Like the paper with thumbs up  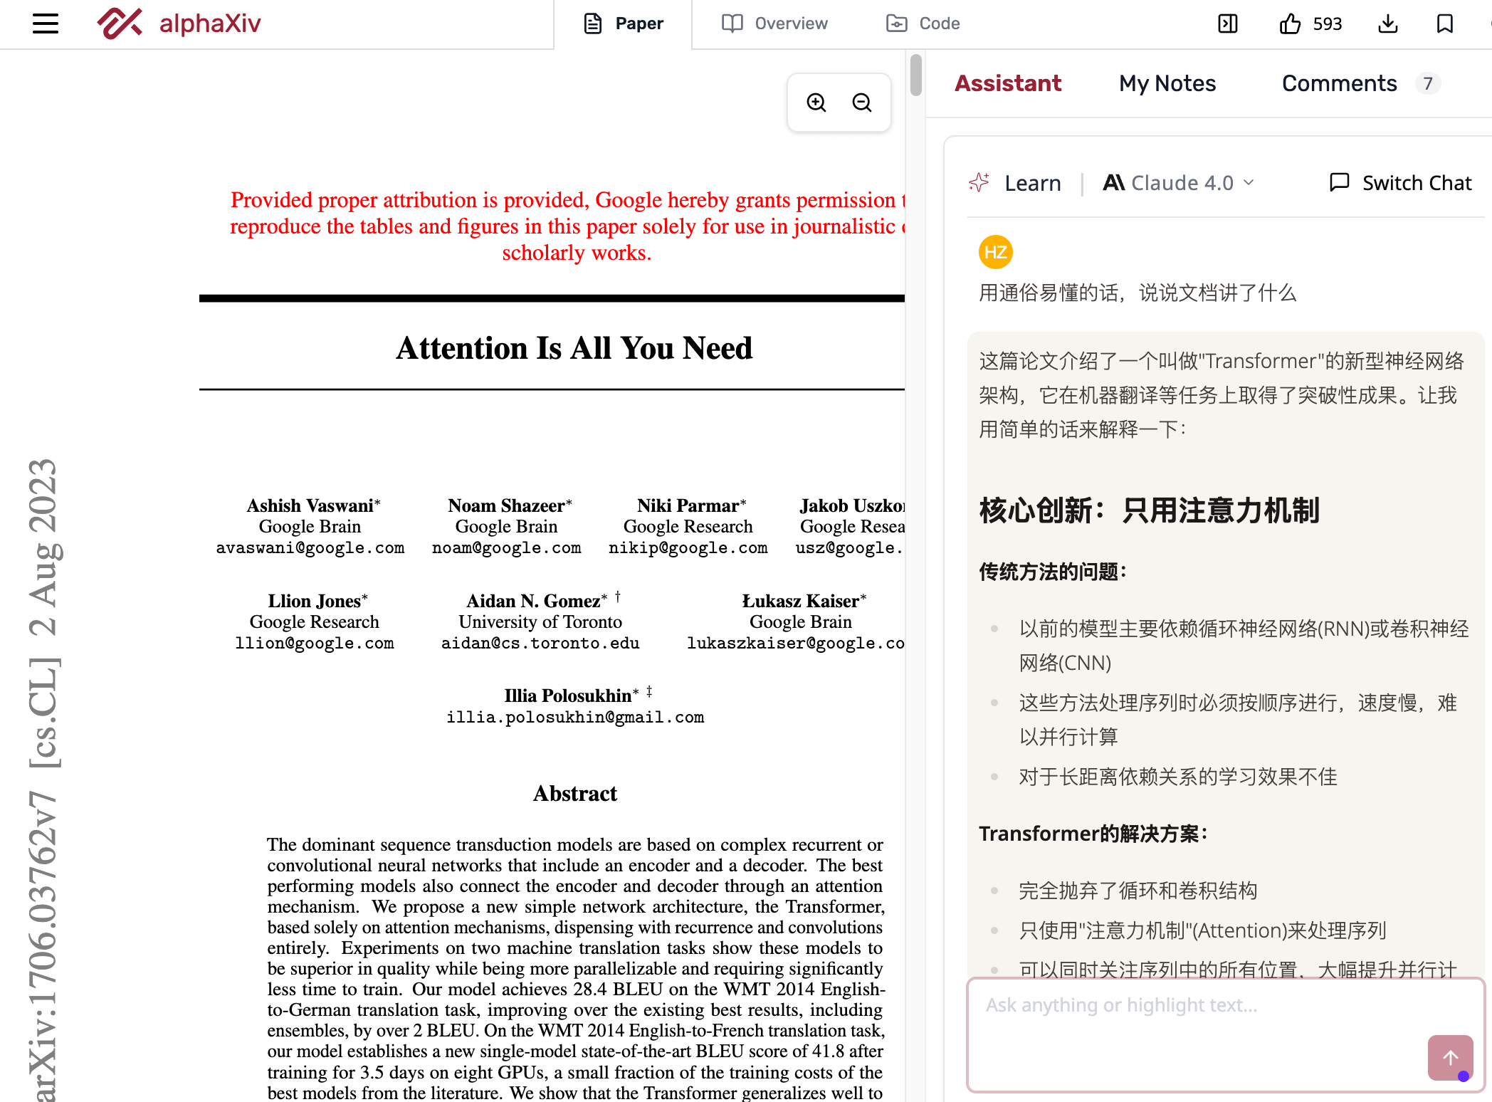1290,23
